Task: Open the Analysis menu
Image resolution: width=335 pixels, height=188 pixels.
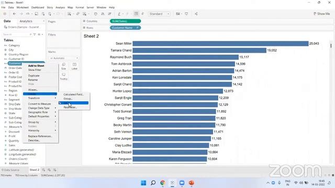Action: point(60,7)
